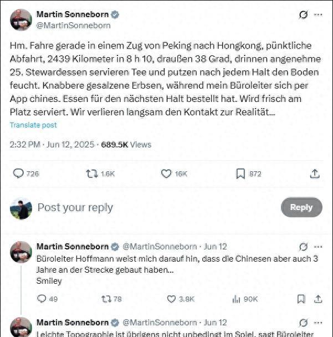
Task: Open more options on the Topographie reply
Action: (x=318, y=323)
